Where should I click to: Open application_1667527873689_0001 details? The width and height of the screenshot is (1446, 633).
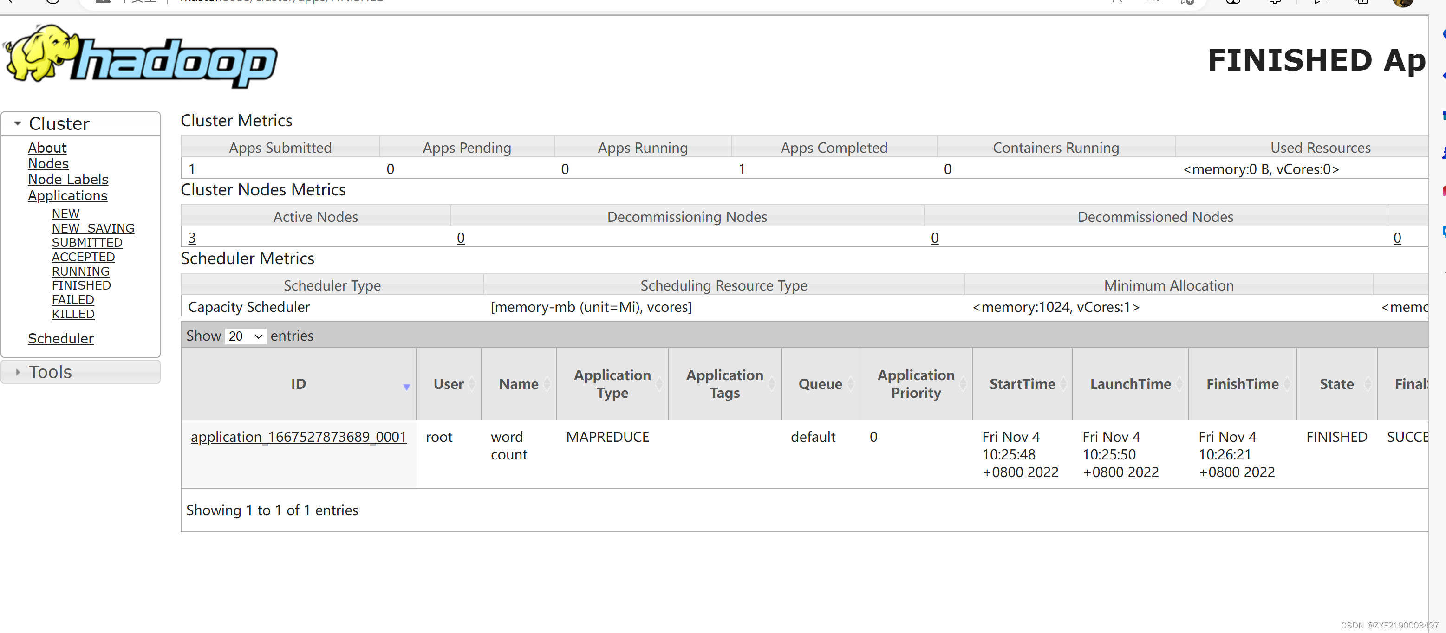[x=298, y=437]
